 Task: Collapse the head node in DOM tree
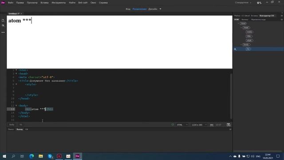pos(241,28)
